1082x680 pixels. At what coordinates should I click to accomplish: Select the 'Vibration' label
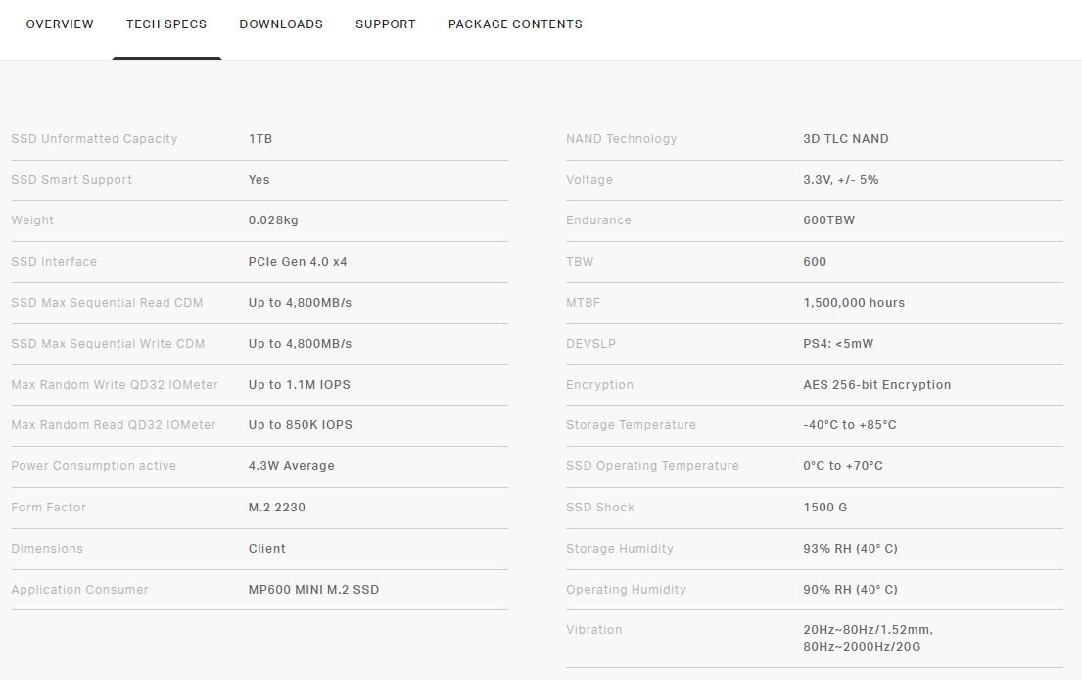593,630
